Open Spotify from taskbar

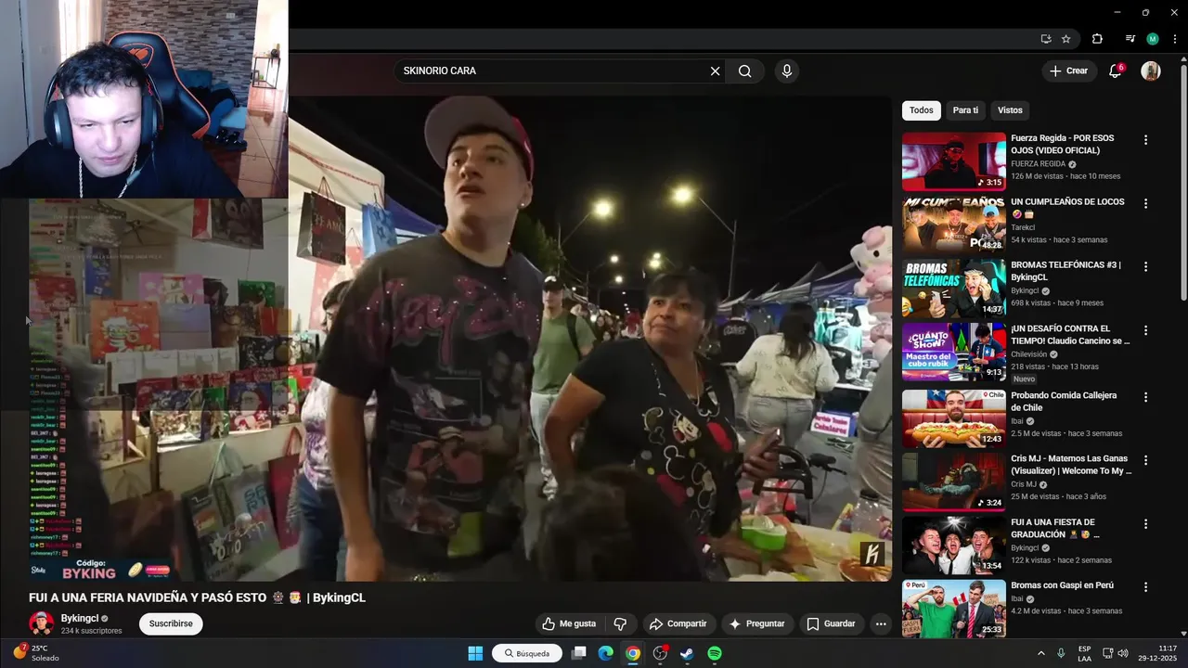click(715, 653)
